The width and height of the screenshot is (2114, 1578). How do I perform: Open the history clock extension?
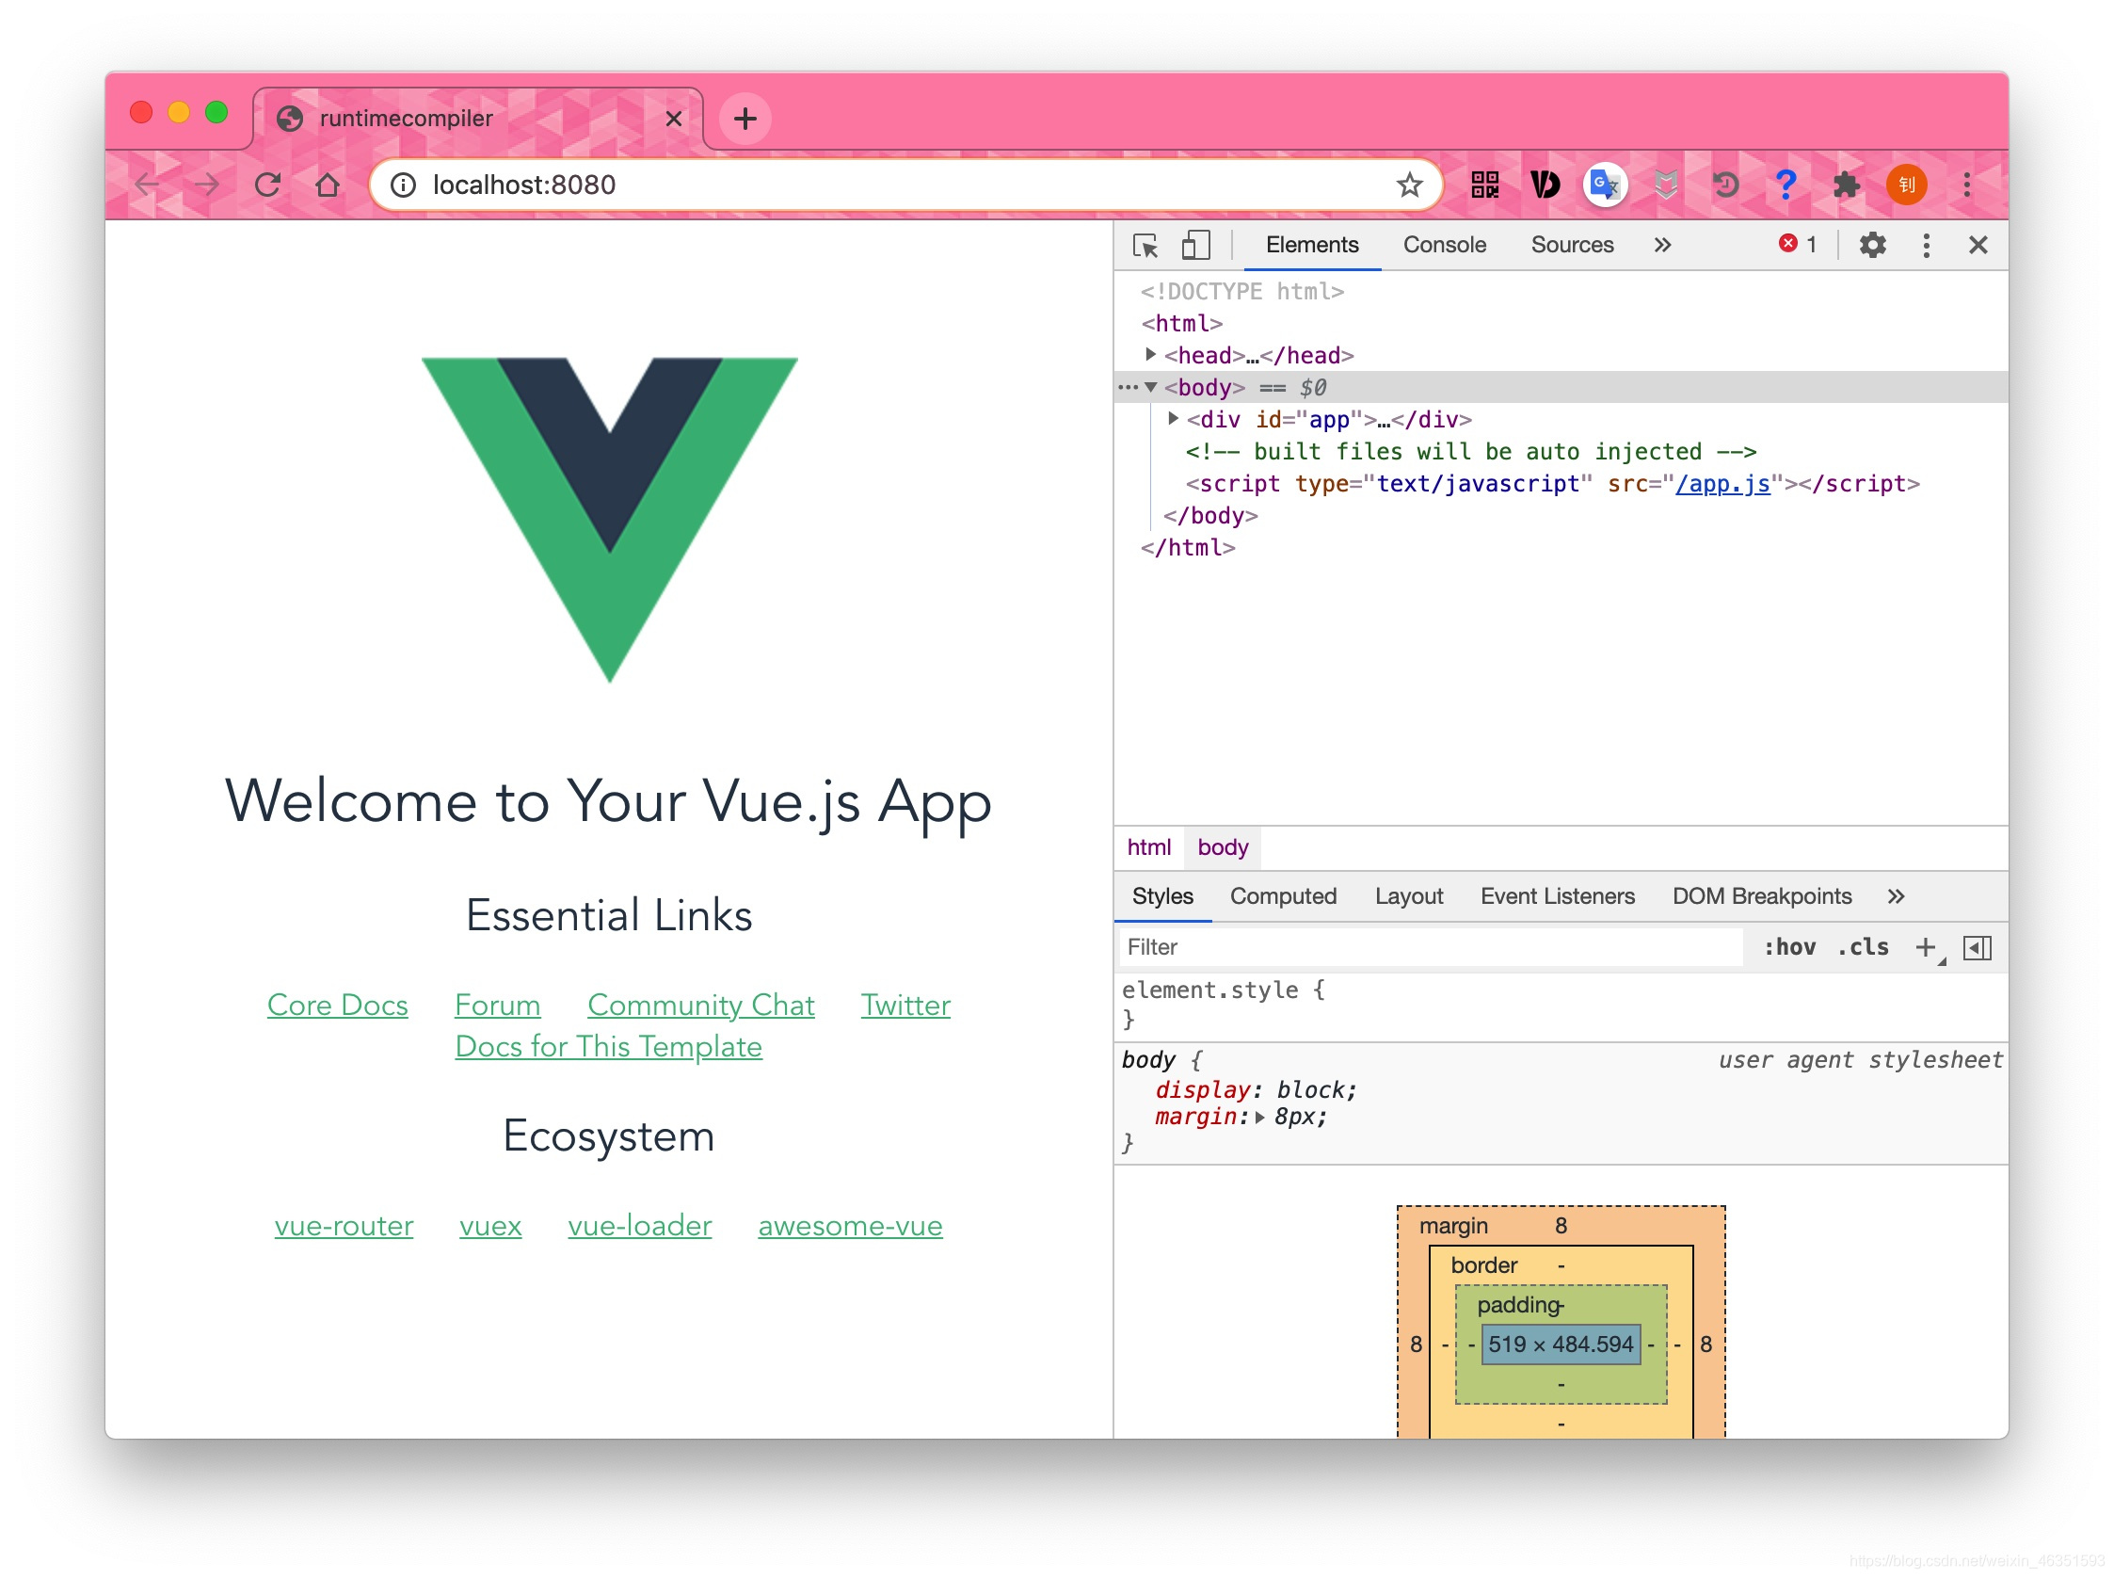[1724, 185]
